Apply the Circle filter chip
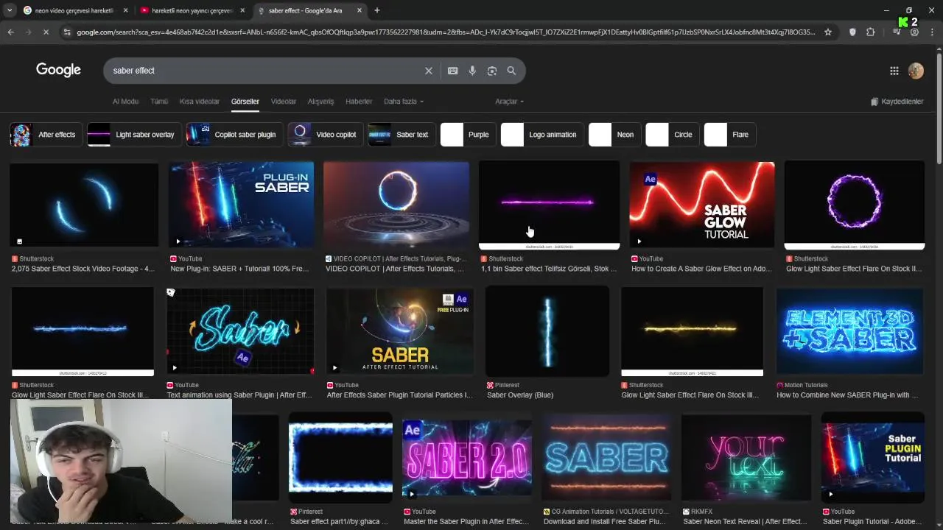This screenshot has height=530, width=943. pos(672,135)
